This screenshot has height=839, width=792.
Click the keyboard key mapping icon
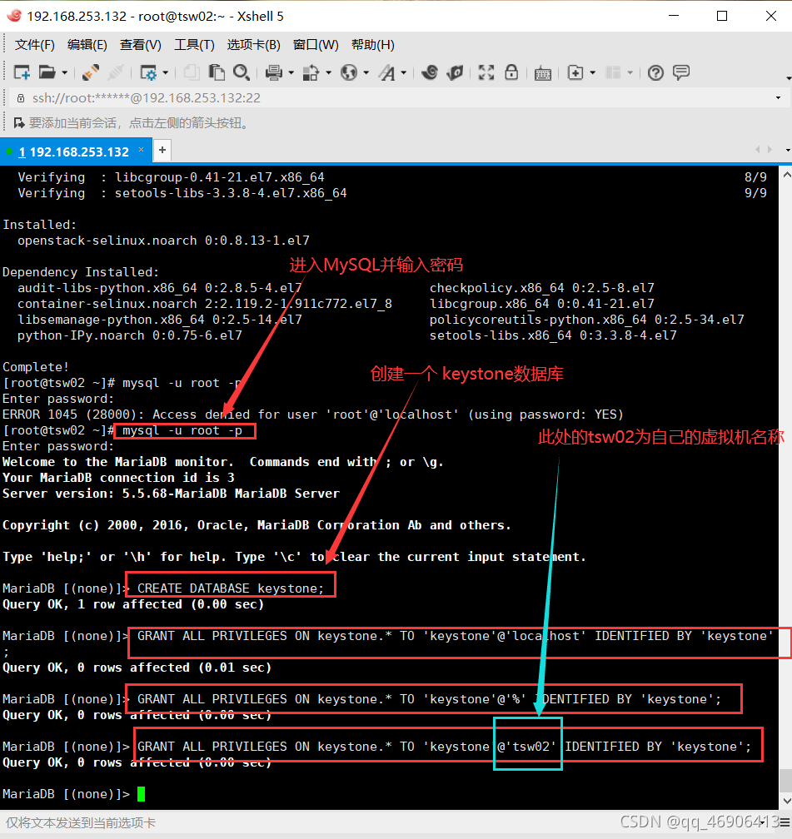click(x=542, y=73)
